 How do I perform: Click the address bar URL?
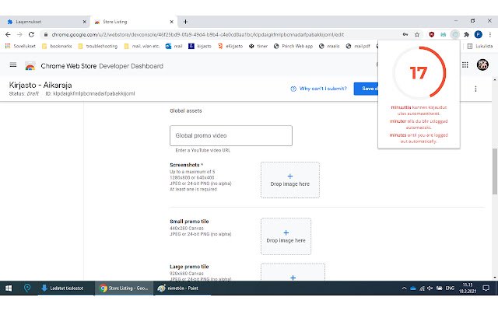[198, 34]
